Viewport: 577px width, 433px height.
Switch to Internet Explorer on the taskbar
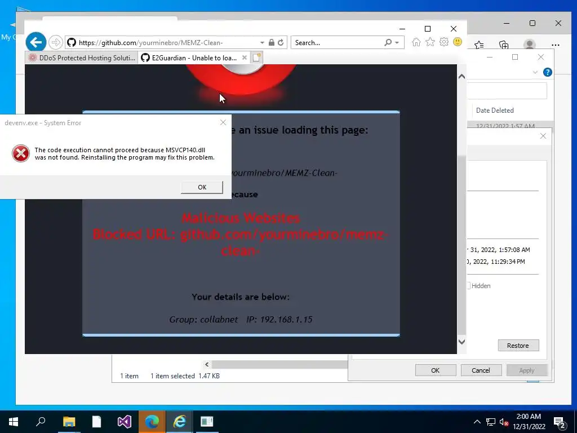pos(179,422)
